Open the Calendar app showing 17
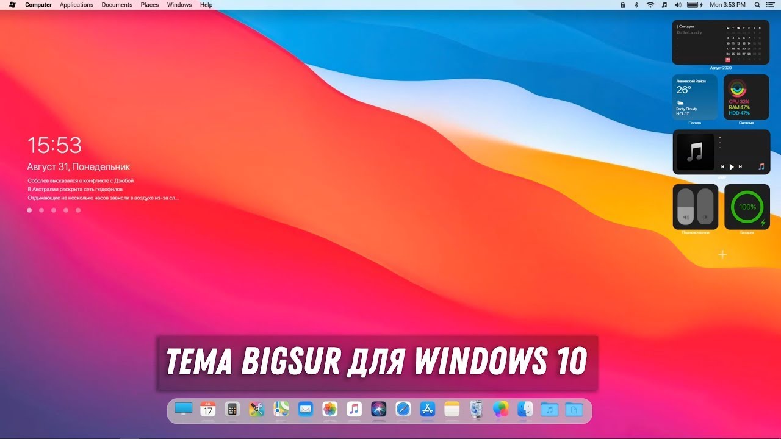Screen dimensions: 781x439 (208, 409)
